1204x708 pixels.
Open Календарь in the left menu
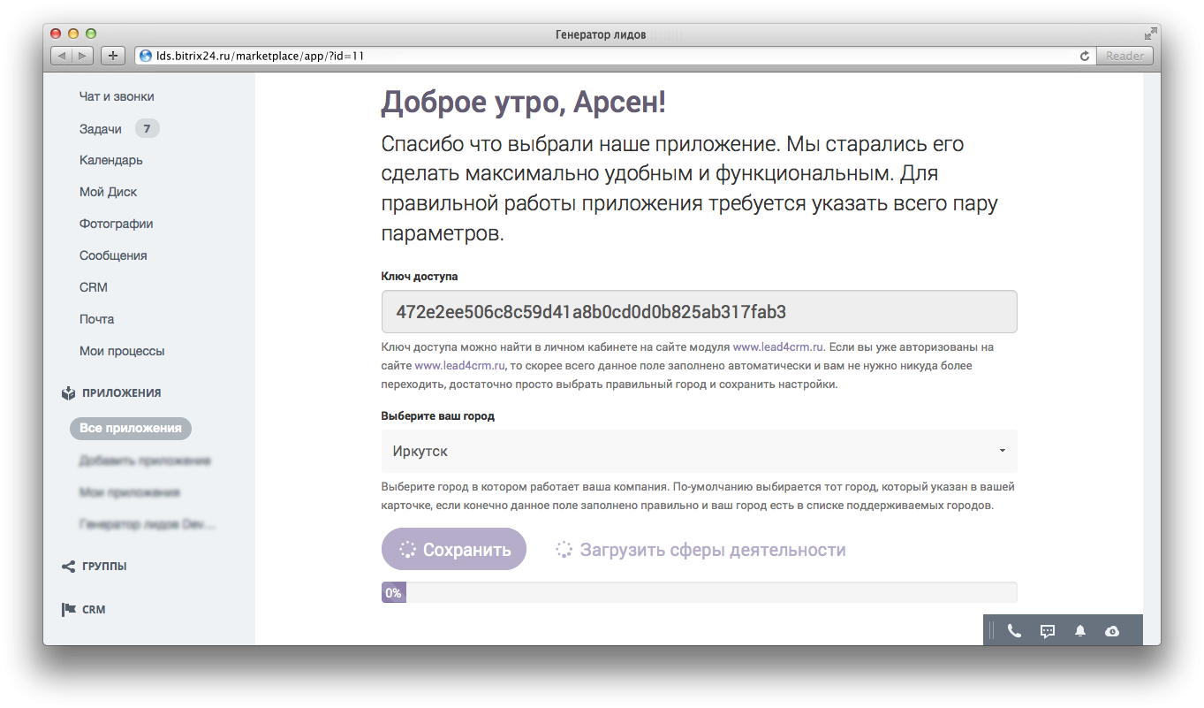click(110, 160)
